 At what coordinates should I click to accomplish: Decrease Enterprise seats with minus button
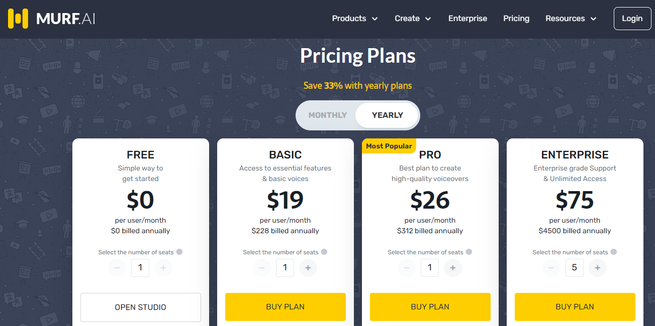pos(551,268)
